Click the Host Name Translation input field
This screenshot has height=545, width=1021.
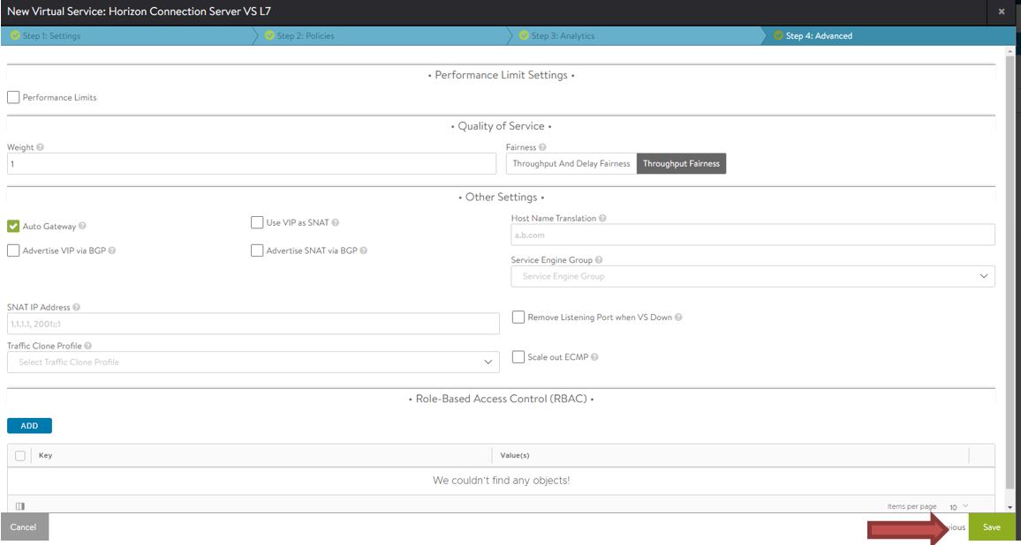(x=753, y=235)
